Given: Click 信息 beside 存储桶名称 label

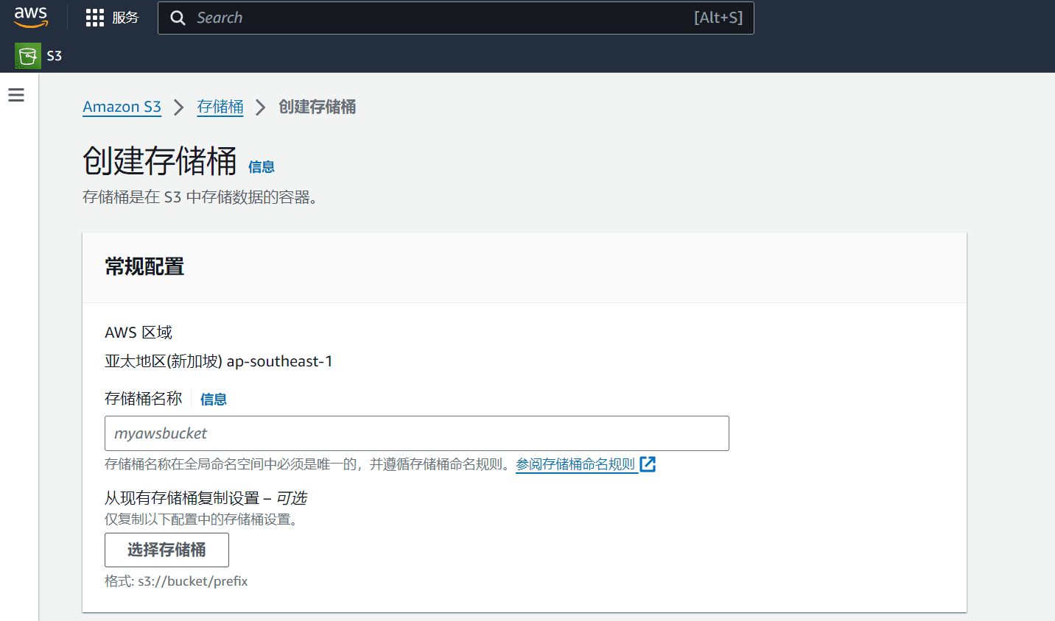Looking at the screenshot, I should [213, 399].
